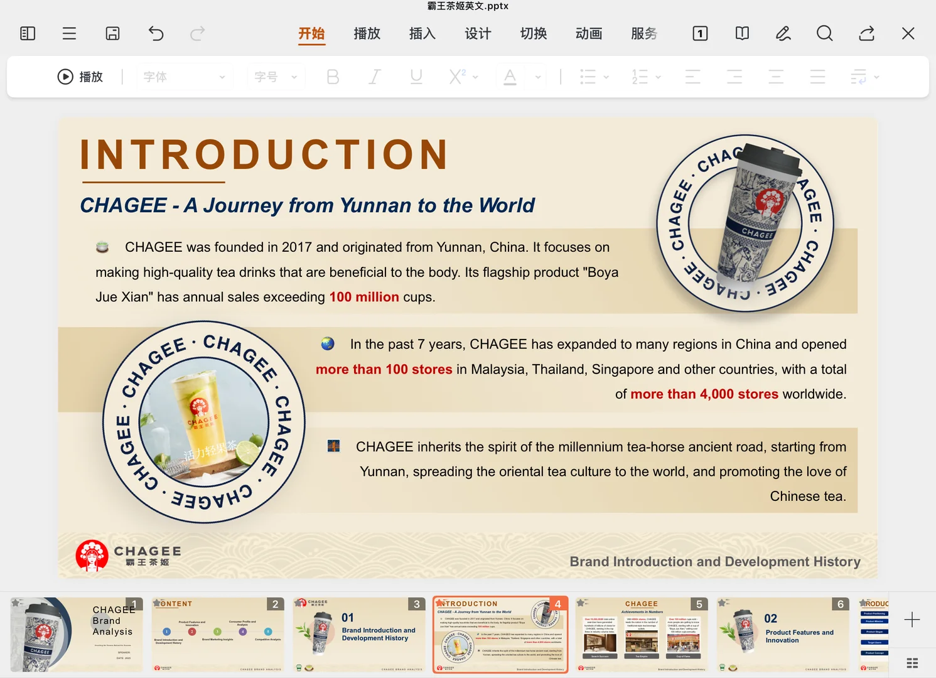Select slide 1 thumbnail, CHAGEE Brand Analysis
936x678 pixels.
click(77, 635)
